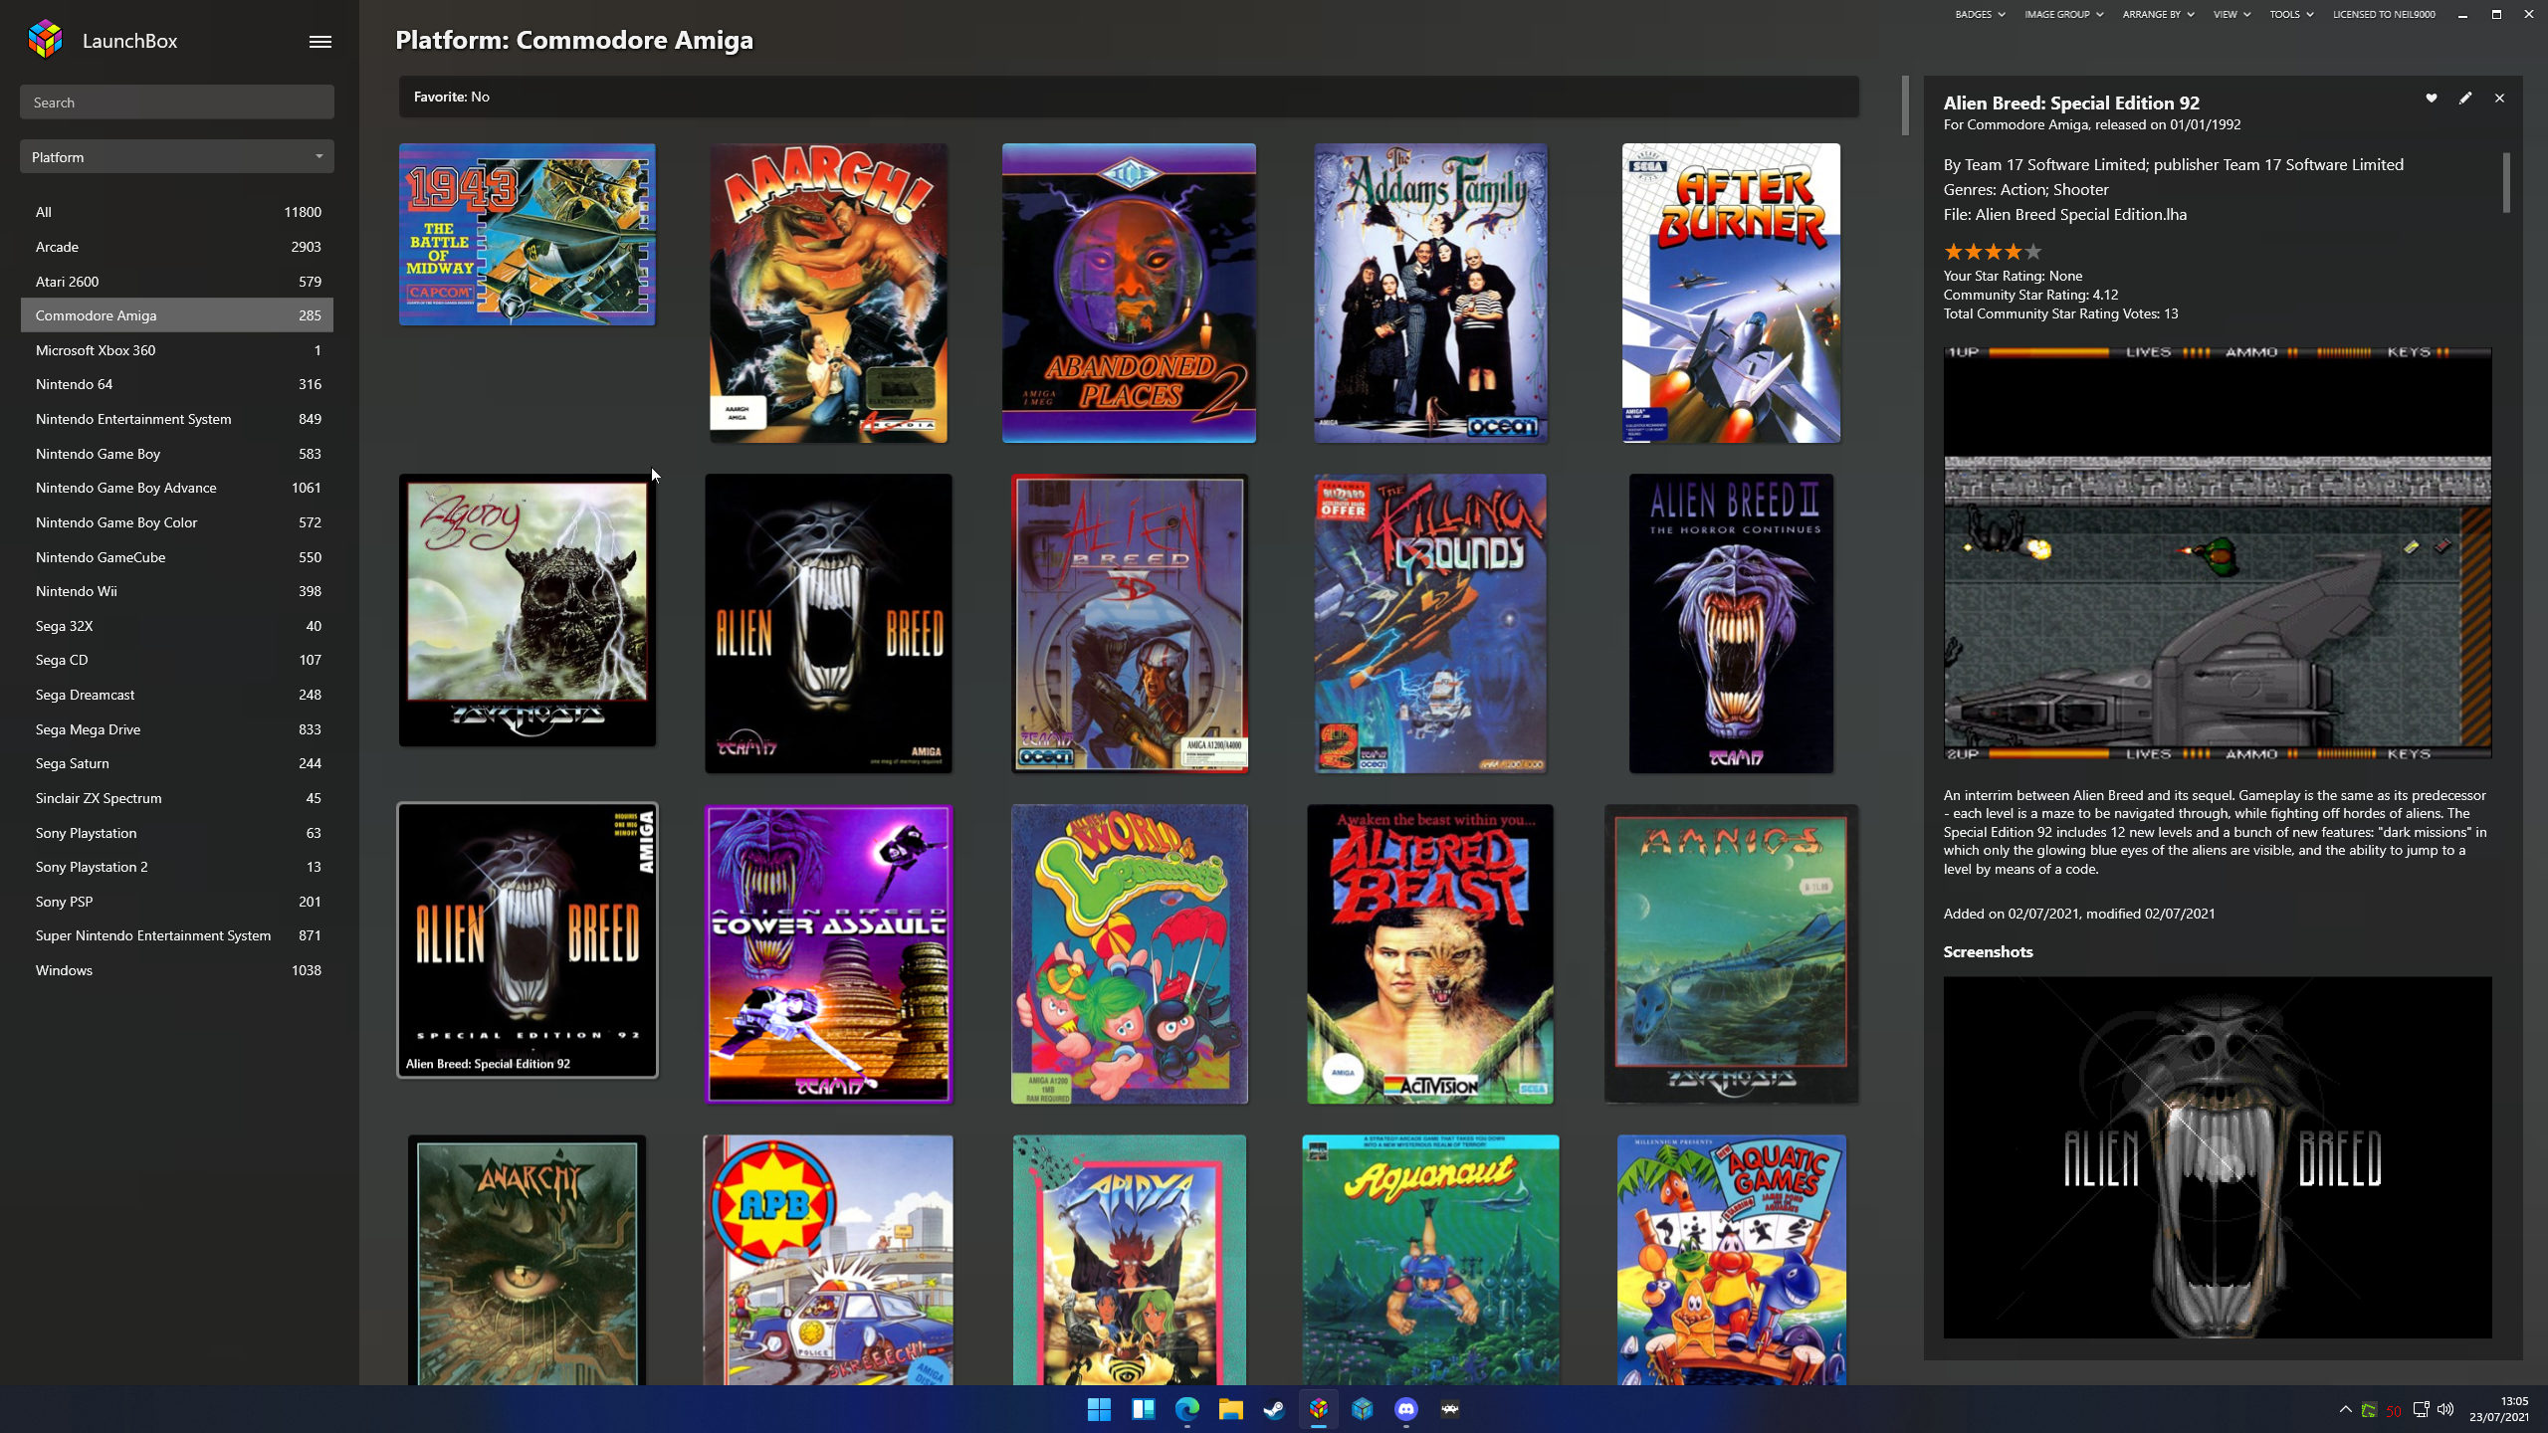
Task: Select Sega Dreamcast platform
Action: click(177, 695)
